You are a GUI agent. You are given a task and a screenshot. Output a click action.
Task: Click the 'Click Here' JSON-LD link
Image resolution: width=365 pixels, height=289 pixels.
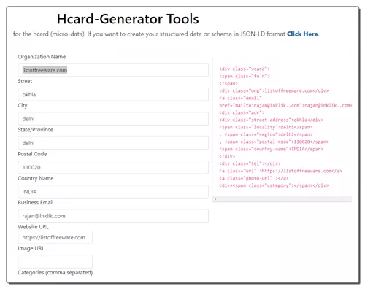pyautogui.click(x=302, y=34)
